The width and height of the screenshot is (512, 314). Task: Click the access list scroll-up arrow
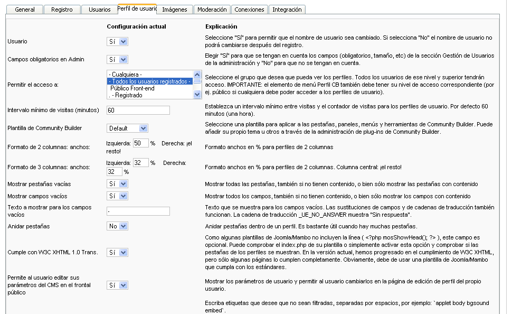point(197,75)
